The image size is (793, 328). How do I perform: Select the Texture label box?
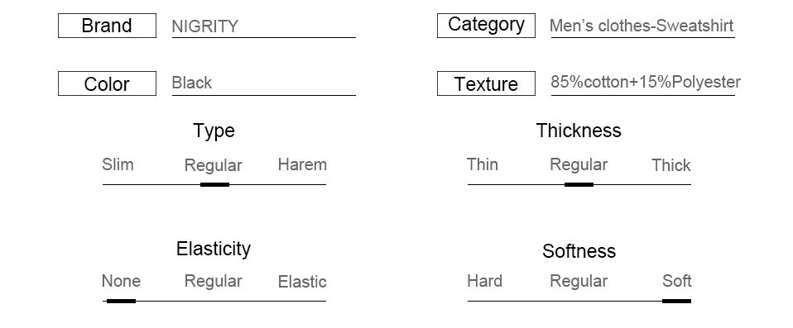(486, 83)
